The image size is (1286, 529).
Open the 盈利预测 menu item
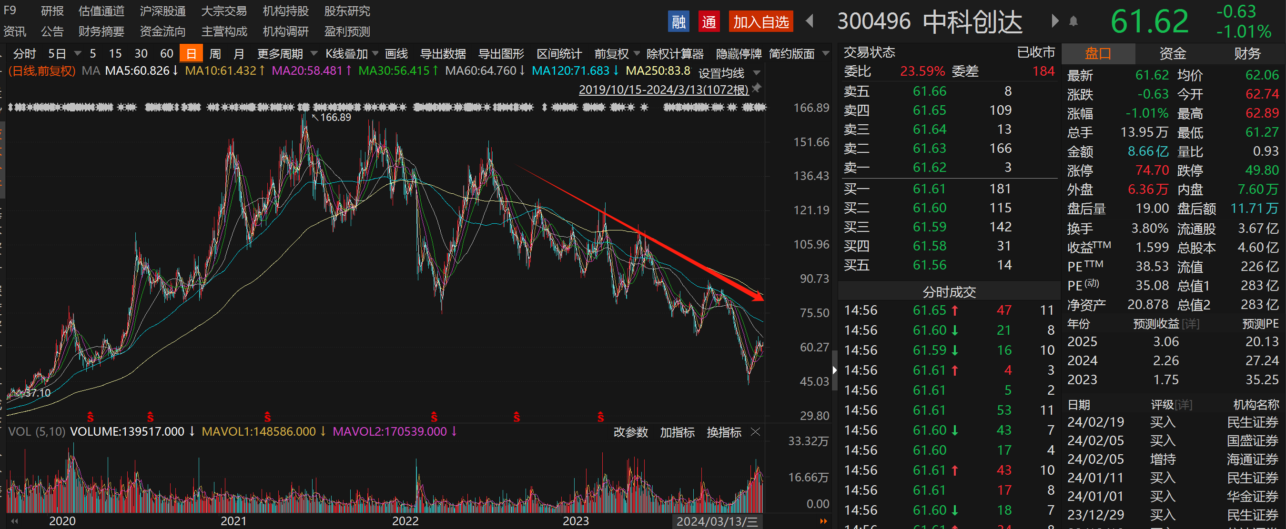point(347,31)
